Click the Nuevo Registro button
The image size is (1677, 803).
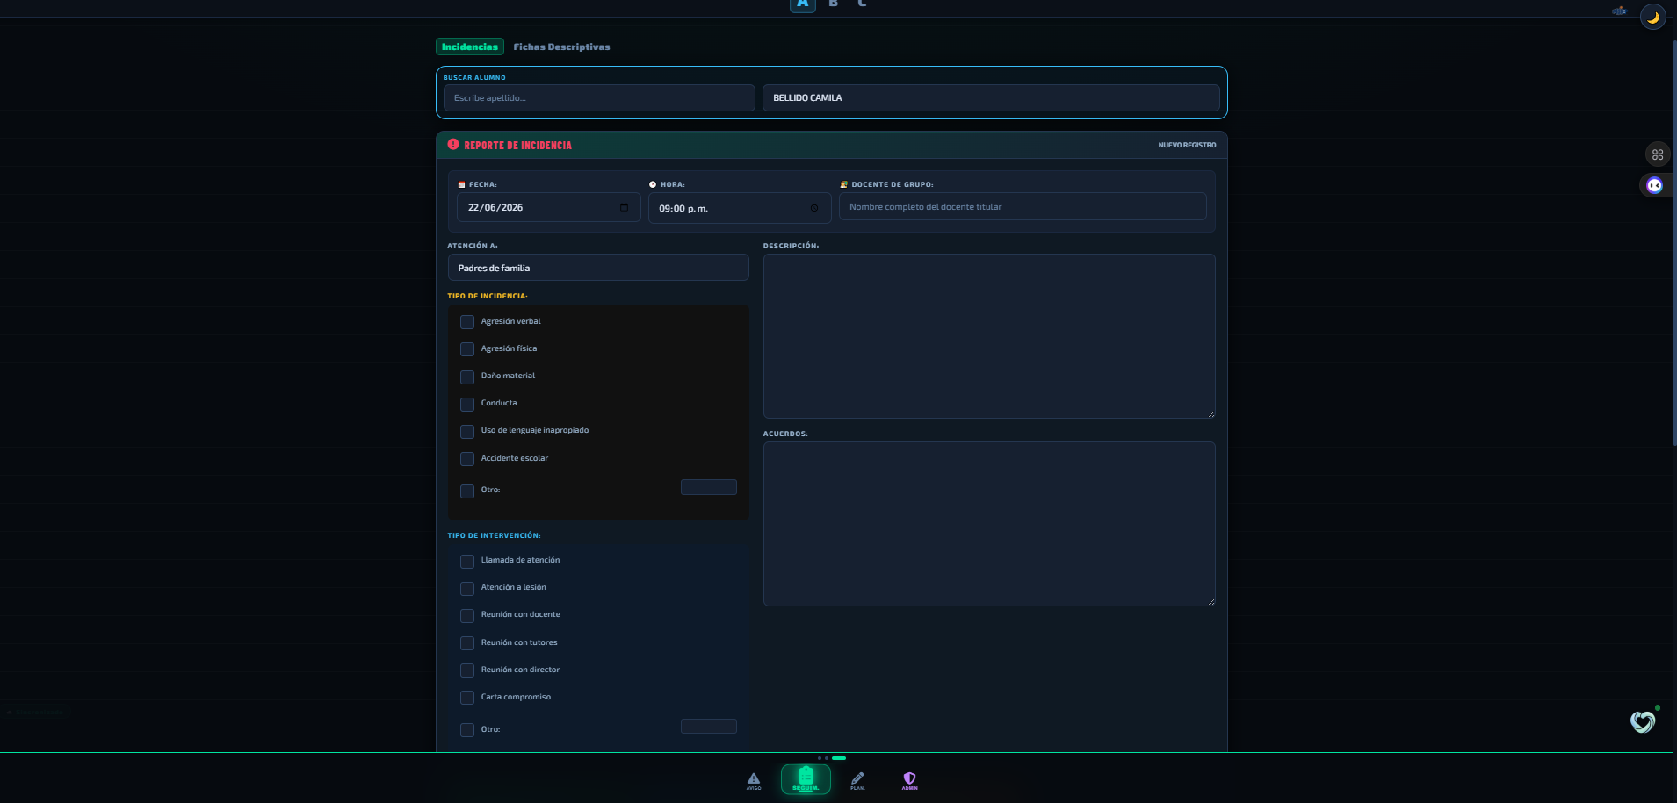pyautogui.click(x=1187, y=145)
